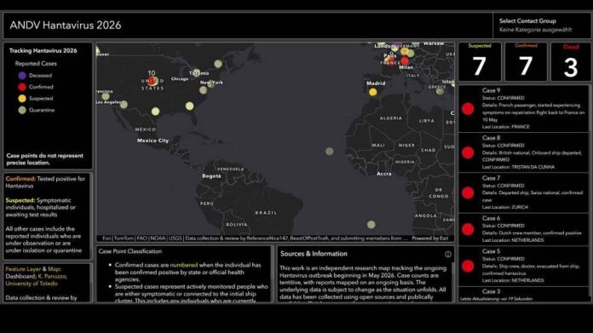This screenshot has height=333, width=593.
Task: Select the Dead 3 indicator card
Action: point(571,61)
